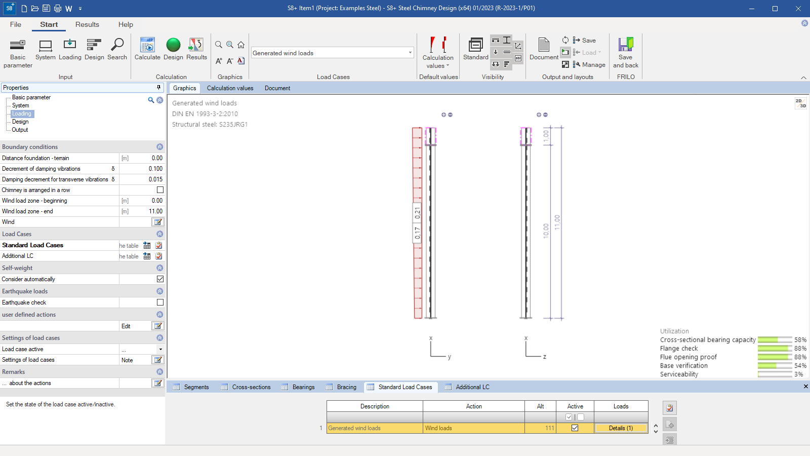Open the Search tool
The height and width of the screenshot is (456, 810).
point(117,50)
